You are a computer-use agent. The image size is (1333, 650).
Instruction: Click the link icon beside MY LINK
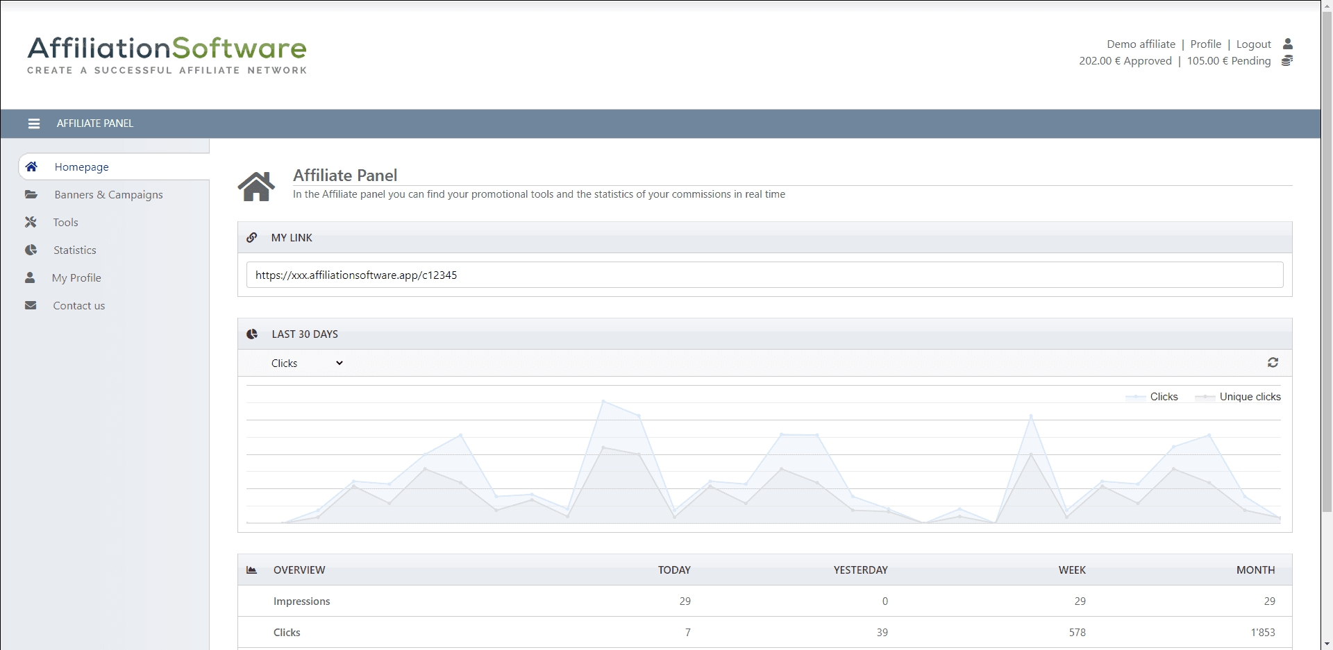(252, 237)
